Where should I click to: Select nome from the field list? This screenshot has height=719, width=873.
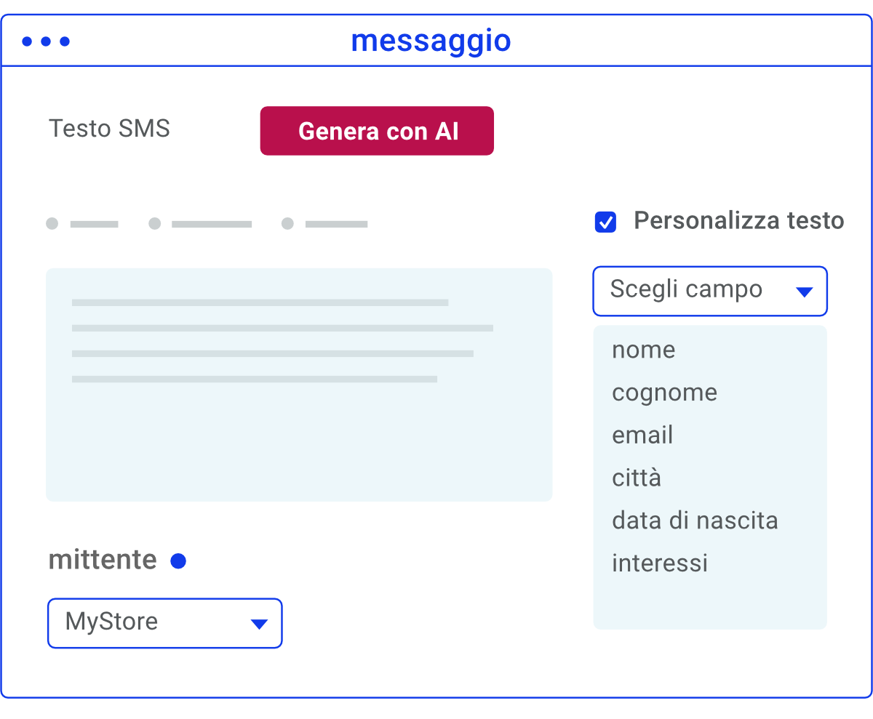pos(644,350)
